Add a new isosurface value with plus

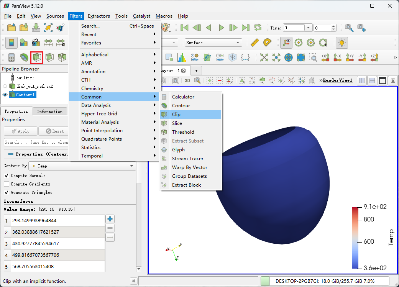click(110, 219)
